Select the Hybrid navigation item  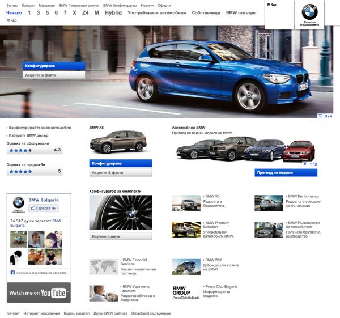pyautogui.click(x=113, y=13)
